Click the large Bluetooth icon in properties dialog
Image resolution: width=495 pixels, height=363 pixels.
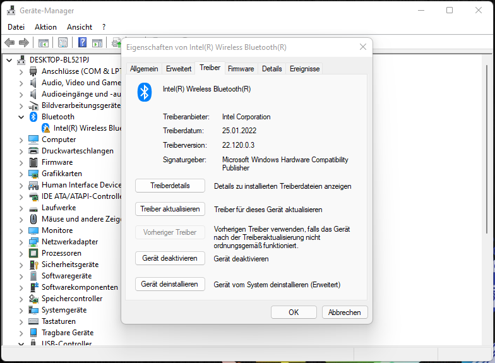click(144, 92)
